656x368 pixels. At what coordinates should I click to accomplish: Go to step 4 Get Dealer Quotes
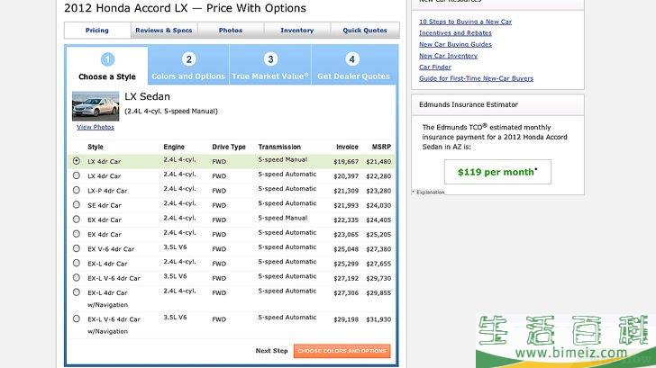[x=353, y=66]
